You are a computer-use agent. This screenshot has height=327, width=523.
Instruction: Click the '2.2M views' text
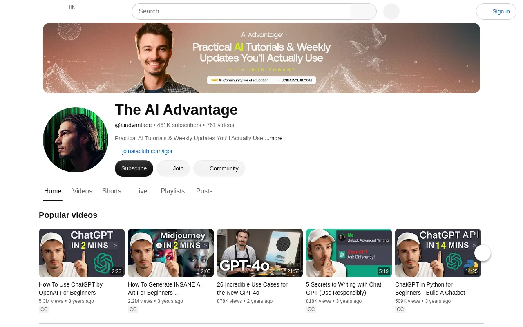click(140, 301)
